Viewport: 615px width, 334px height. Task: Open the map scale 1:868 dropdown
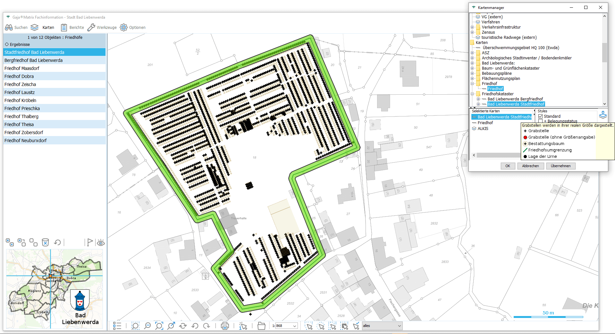(x=294, y=326)
